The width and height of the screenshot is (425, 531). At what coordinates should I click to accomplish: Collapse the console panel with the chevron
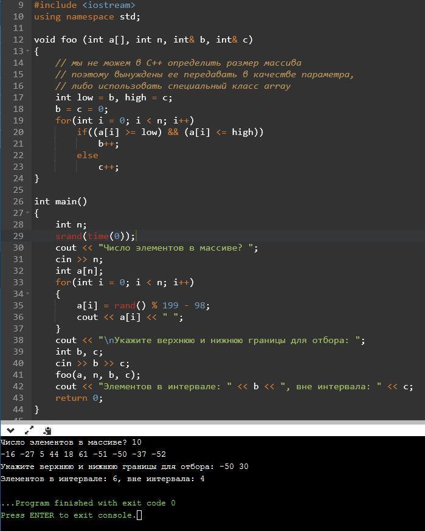(x=10, y=431)
